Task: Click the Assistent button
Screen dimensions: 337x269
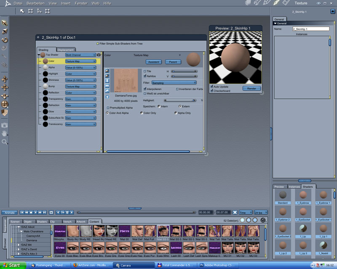Action: click(x=154, y=62)
